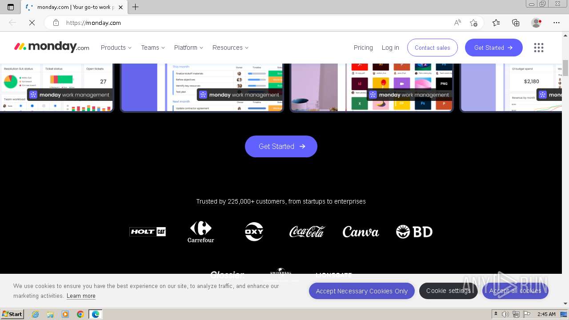Open the Learn more cookie link
The image size is (569, 320).
tap(81, 296)
